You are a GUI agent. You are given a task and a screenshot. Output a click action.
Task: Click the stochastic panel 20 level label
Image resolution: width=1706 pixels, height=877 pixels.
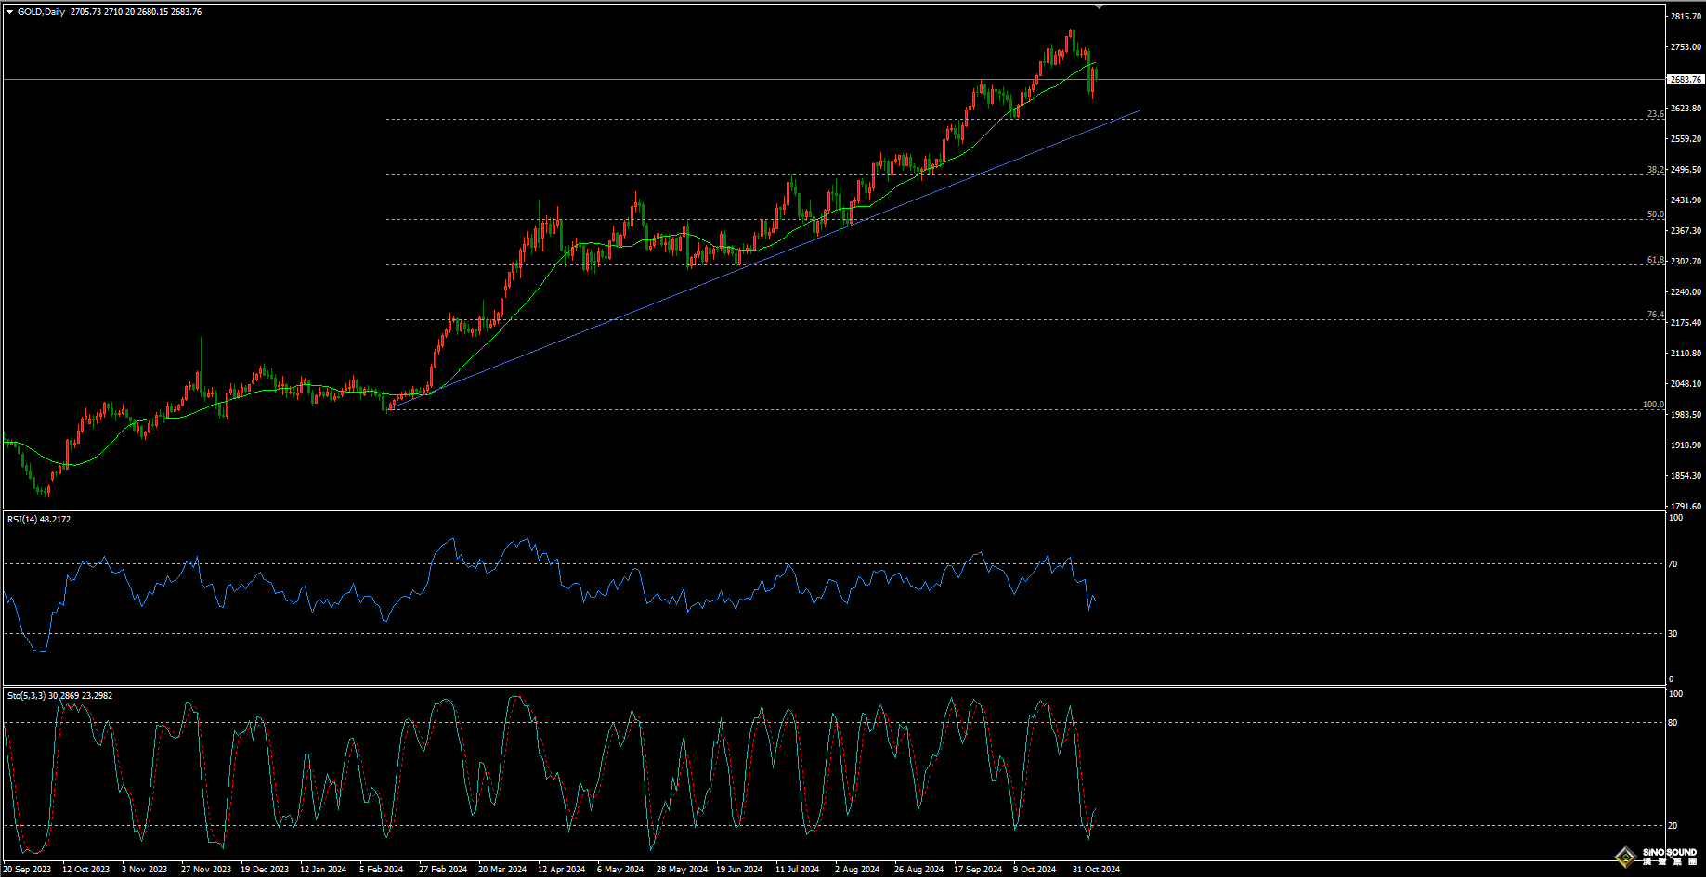(1673, 826)
